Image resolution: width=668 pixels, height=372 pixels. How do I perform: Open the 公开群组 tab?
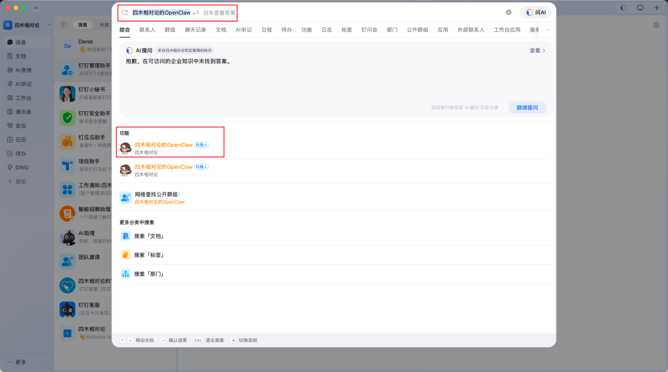pyautogui.click(x=417, y=30)
